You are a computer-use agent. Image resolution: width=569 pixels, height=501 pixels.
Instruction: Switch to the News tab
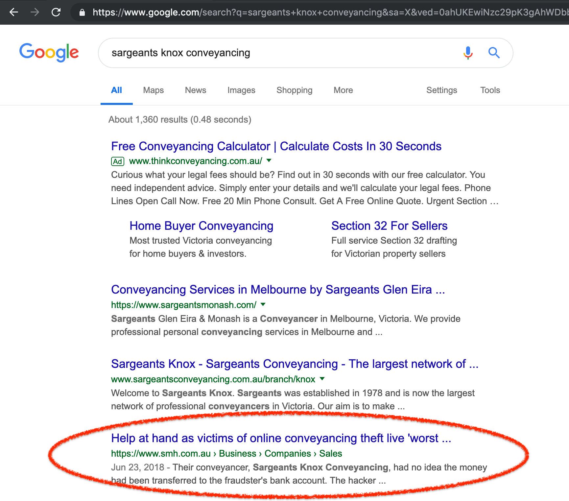pos(195,90)
